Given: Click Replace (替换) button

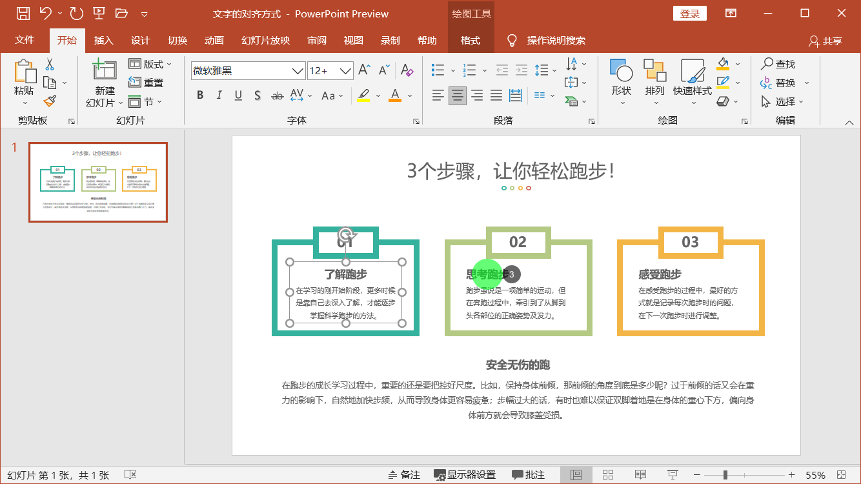Looking at the screenshot, I should [778, 83].
